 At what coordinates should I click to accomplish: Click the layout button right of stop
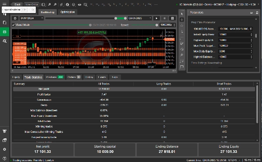(172, 18)
